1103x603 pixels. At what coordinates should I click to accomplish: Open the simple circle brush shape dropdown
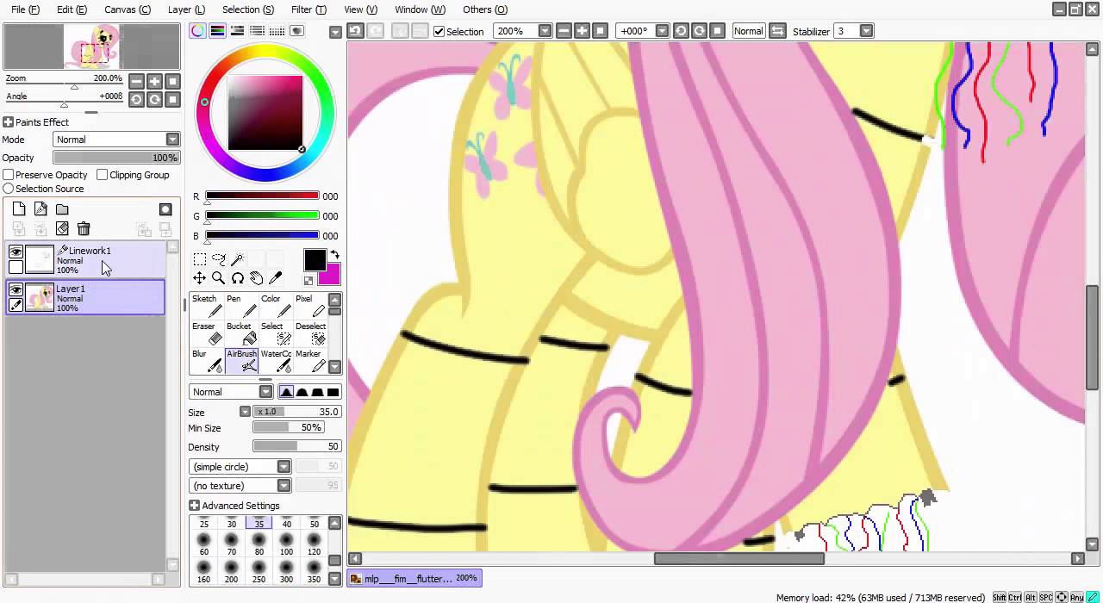point(284,467)
